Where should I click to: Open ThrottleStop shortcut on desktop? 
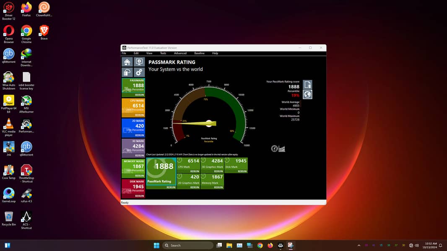pyautogui.click(x=26, y=174)
